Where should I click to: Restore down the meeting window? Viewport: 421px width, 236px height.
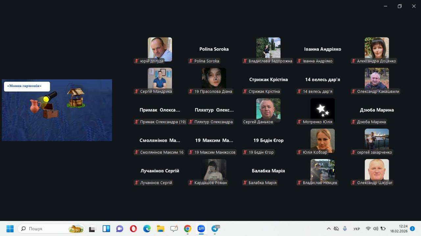(x=400, y=6)
